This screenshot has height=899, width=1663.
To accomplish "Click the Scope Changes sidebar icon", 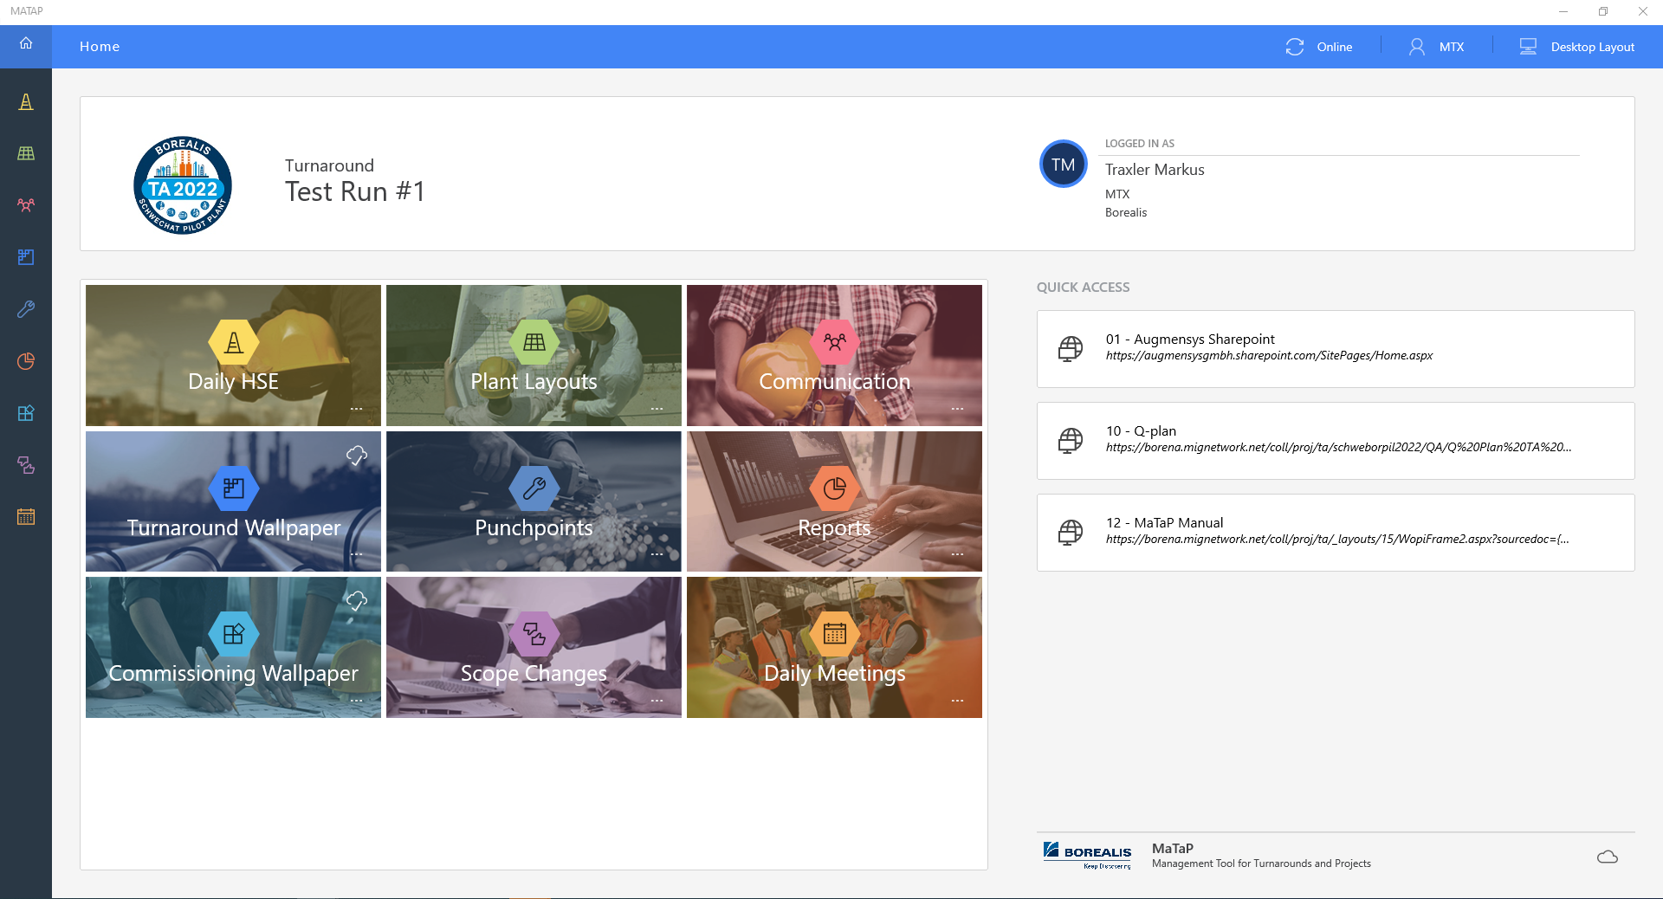I will (x=26, y=465).
